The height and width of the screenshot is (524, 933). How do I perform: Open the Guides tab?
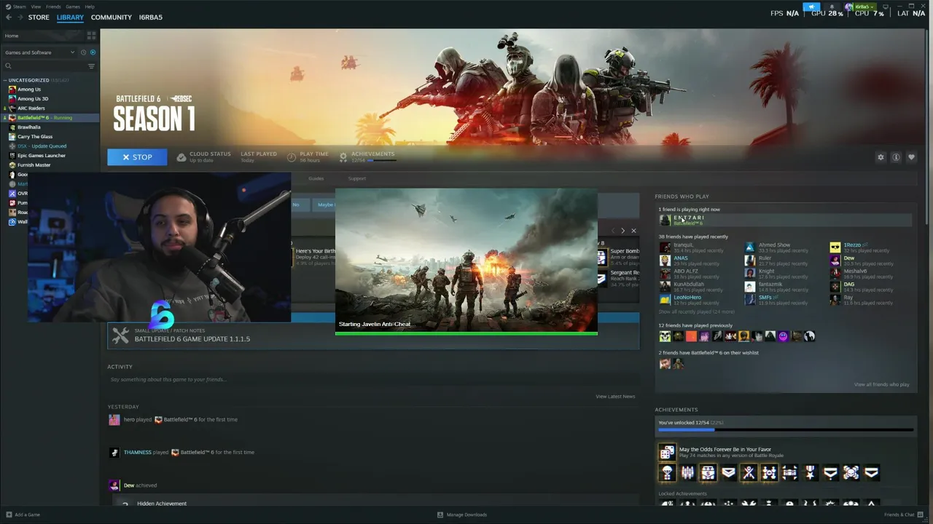point(316,178)
